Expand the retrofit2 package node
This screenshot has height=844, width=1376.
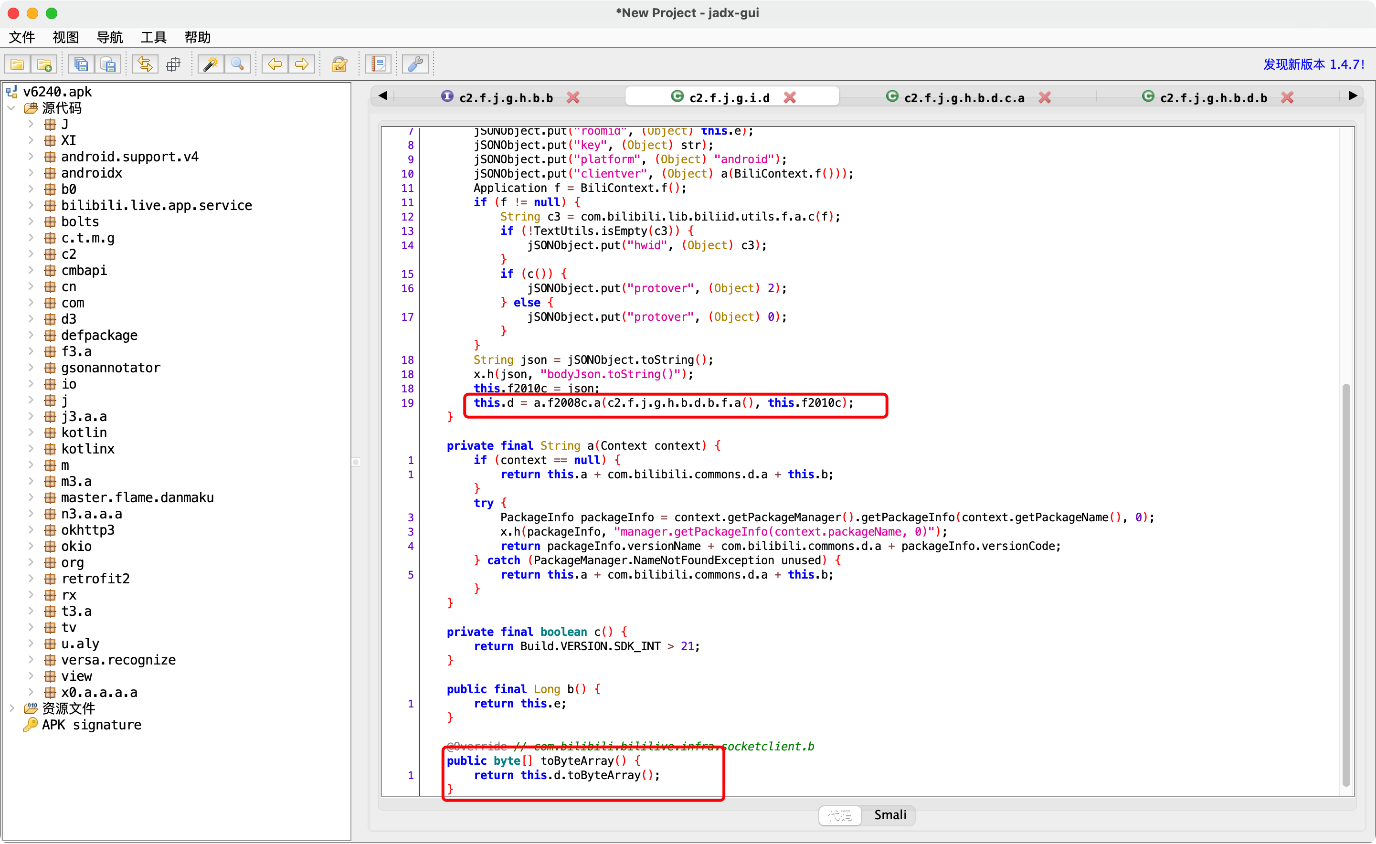click(x=31, y=579)
